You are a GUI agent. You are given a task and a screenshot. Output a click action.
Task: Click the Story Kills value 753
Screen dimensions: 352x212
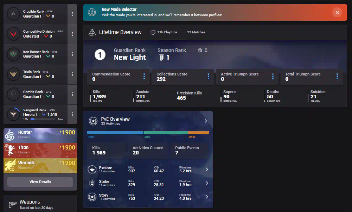[132, 198]
